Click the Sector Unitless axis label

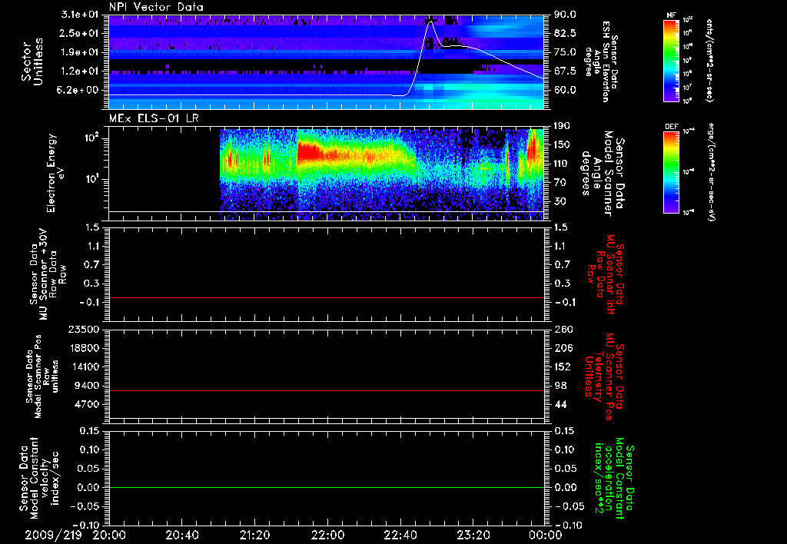[x=32, y=61]
